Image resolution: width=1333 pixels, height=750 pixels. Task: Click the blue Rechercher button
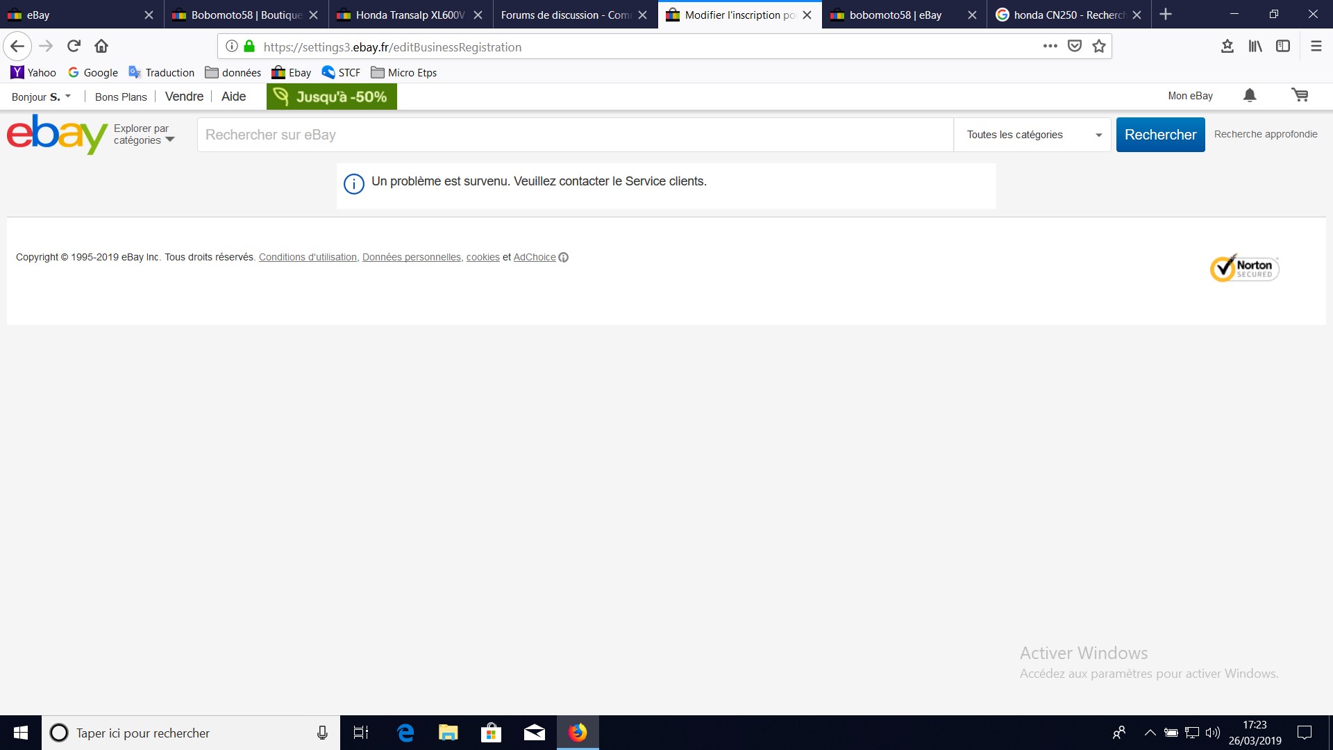(1160, 135)
